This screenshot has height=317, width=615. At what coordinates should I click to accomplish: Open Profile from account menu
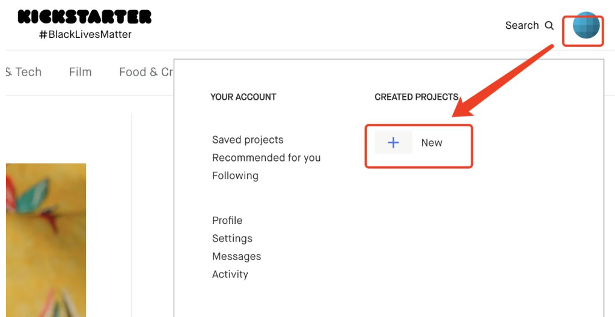(227, 220)
